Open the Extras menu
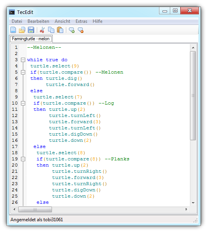The image size is (209, 234). coord(81,21)
